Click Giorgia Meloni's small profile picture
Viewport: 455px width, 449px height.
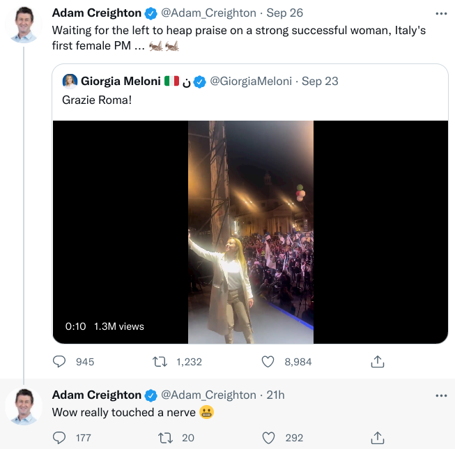(70, 82)
